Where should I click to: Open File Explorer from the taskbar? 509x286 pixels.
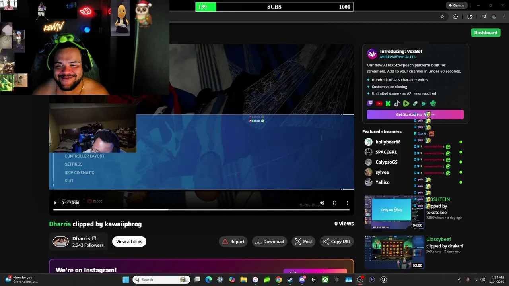click(243, 280)
